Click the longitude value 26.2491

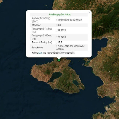click(62, 37)
